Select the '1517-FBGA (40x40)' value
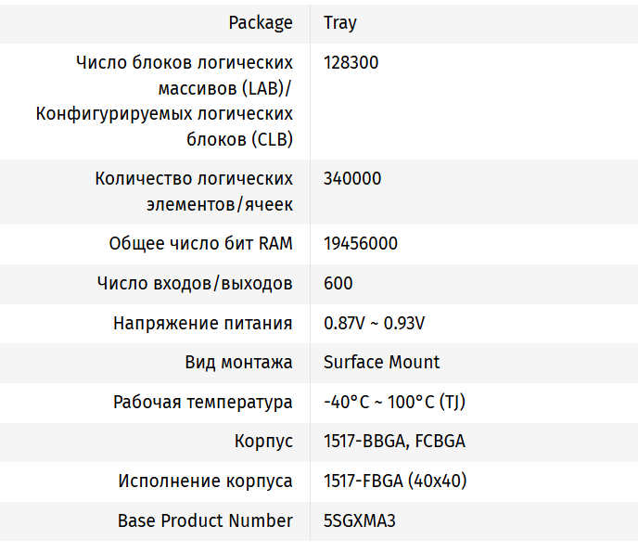Image resolution: width=638 pixels, height=552 pixels. [x=394, y=481]
